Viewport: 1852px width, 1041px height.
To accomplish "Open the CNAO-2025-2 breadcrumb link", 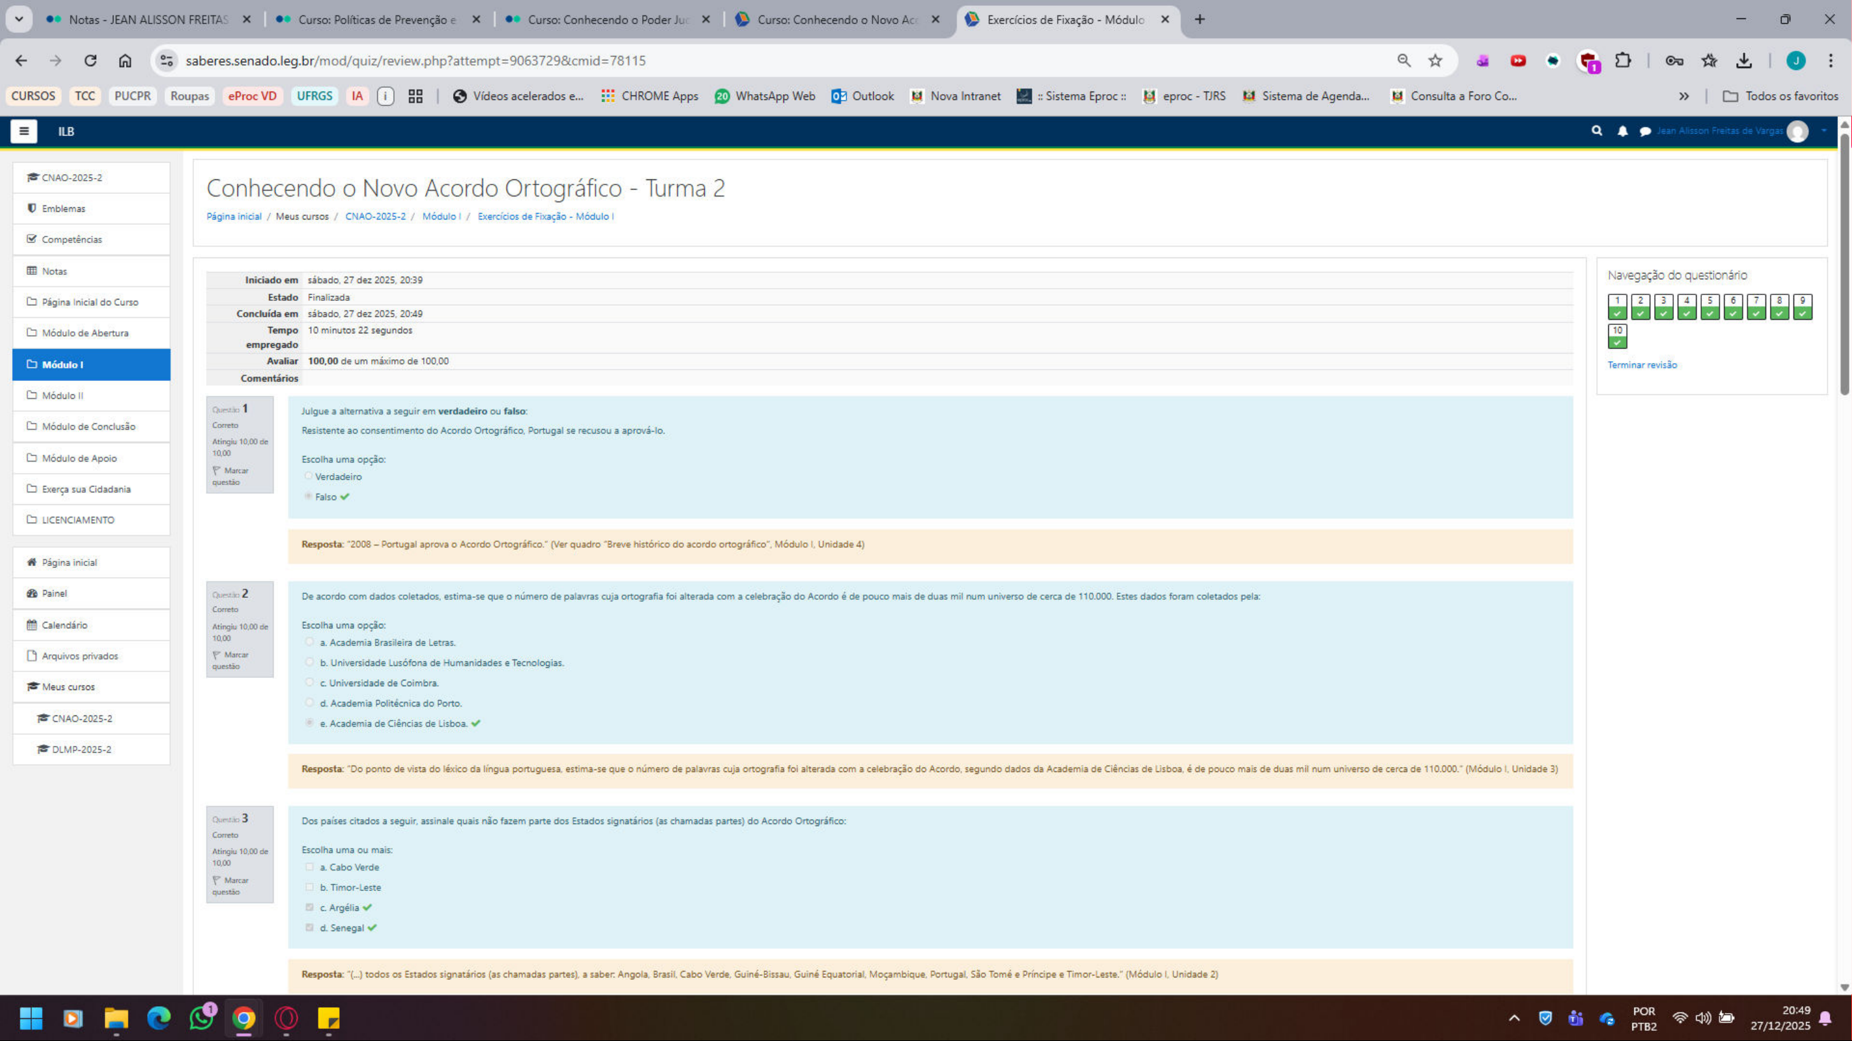I will point(375,216).
